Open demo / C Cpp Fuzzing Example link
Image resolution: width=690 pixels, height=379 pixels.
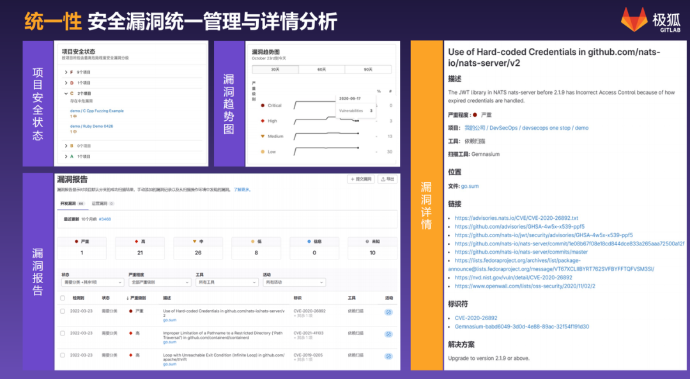97,111
